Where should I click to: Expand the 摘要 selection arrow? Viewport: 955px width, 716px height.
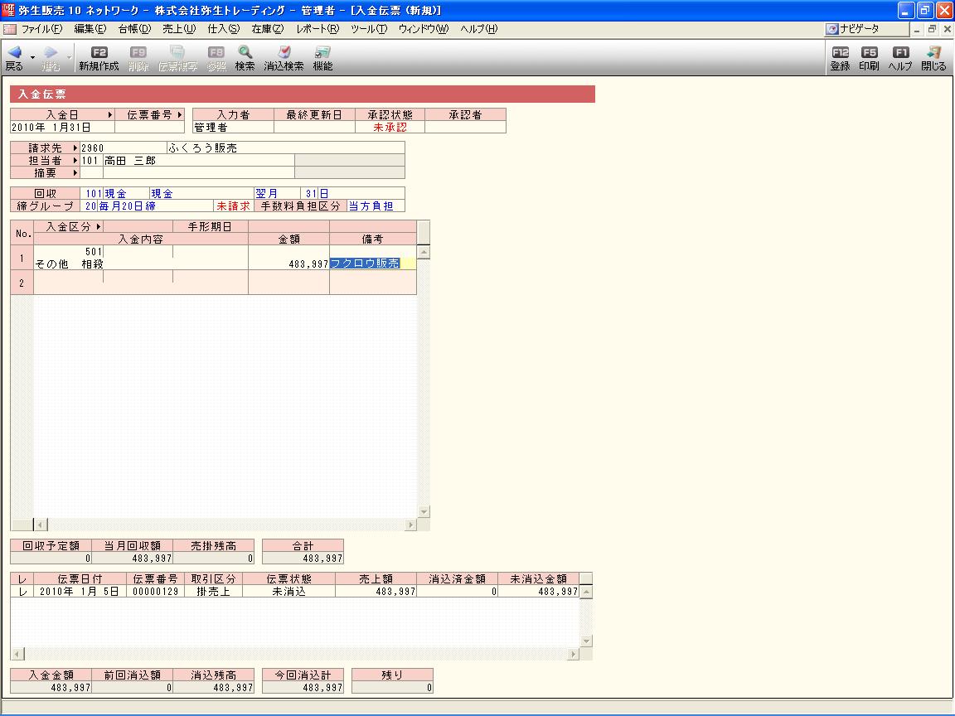pos(75,173)
